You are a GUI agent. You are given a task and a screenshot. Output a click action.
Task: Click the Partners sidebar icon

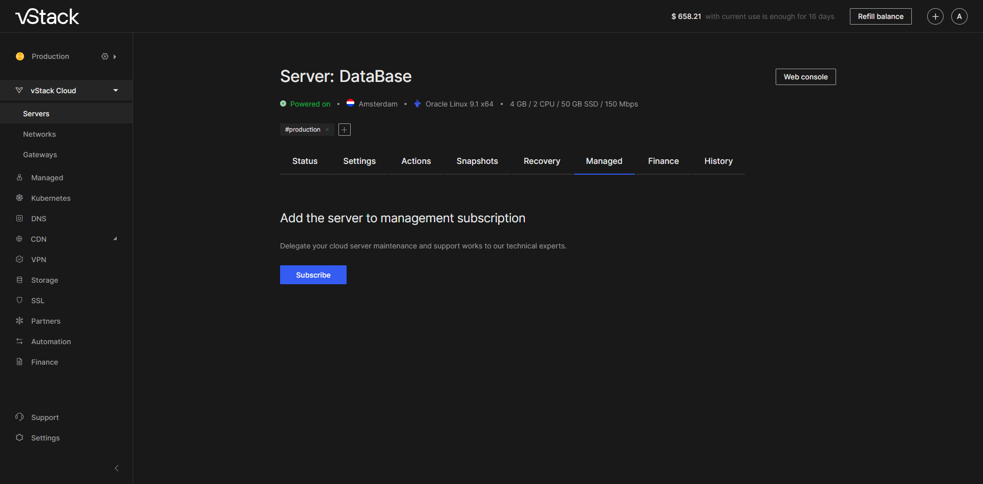19,321
